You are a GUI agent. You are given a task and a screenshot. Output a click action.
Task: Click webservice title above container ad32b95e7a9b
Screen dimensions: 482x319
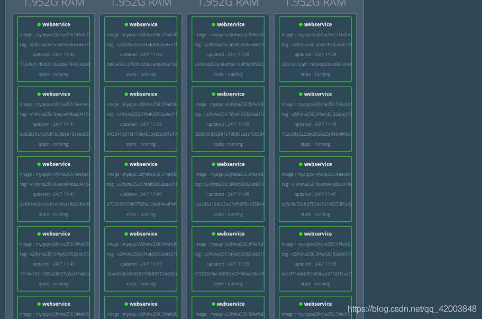pyautogui.click(x=56, y=94)
